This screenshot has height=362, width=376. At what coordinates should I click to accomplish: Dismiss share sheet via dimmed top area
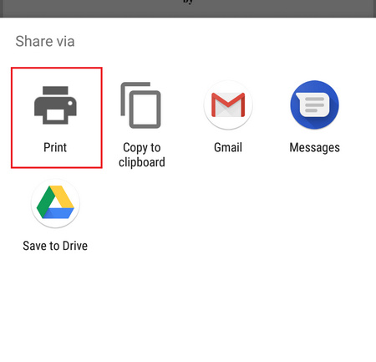pyautogui.click(x=188, y=8)
